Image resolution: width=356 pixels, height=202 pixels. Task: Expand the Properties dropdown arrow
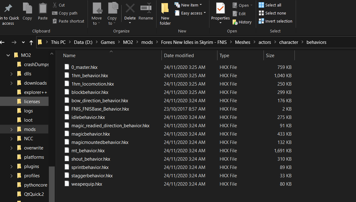tap(220, 23)
